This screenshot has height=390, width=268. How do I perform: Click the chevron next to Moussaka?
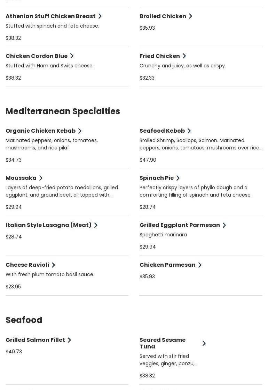point(41,178)
